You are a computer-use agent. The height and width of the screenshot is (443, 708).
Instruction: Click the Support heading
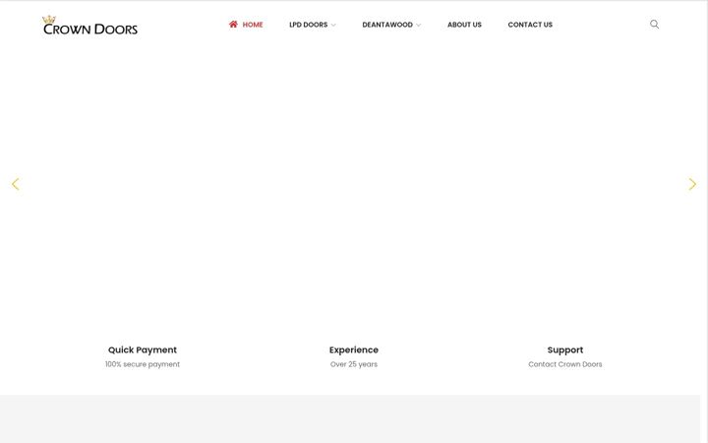coord(564,349)
